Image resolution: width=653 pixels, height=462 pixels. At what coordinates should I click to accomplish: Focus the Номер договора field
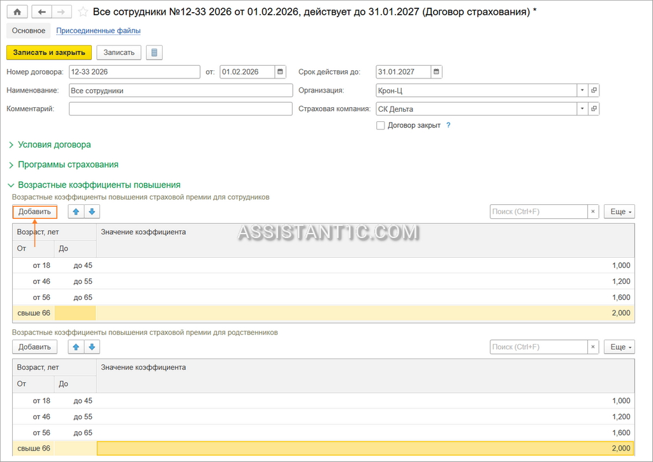point(135,71)
